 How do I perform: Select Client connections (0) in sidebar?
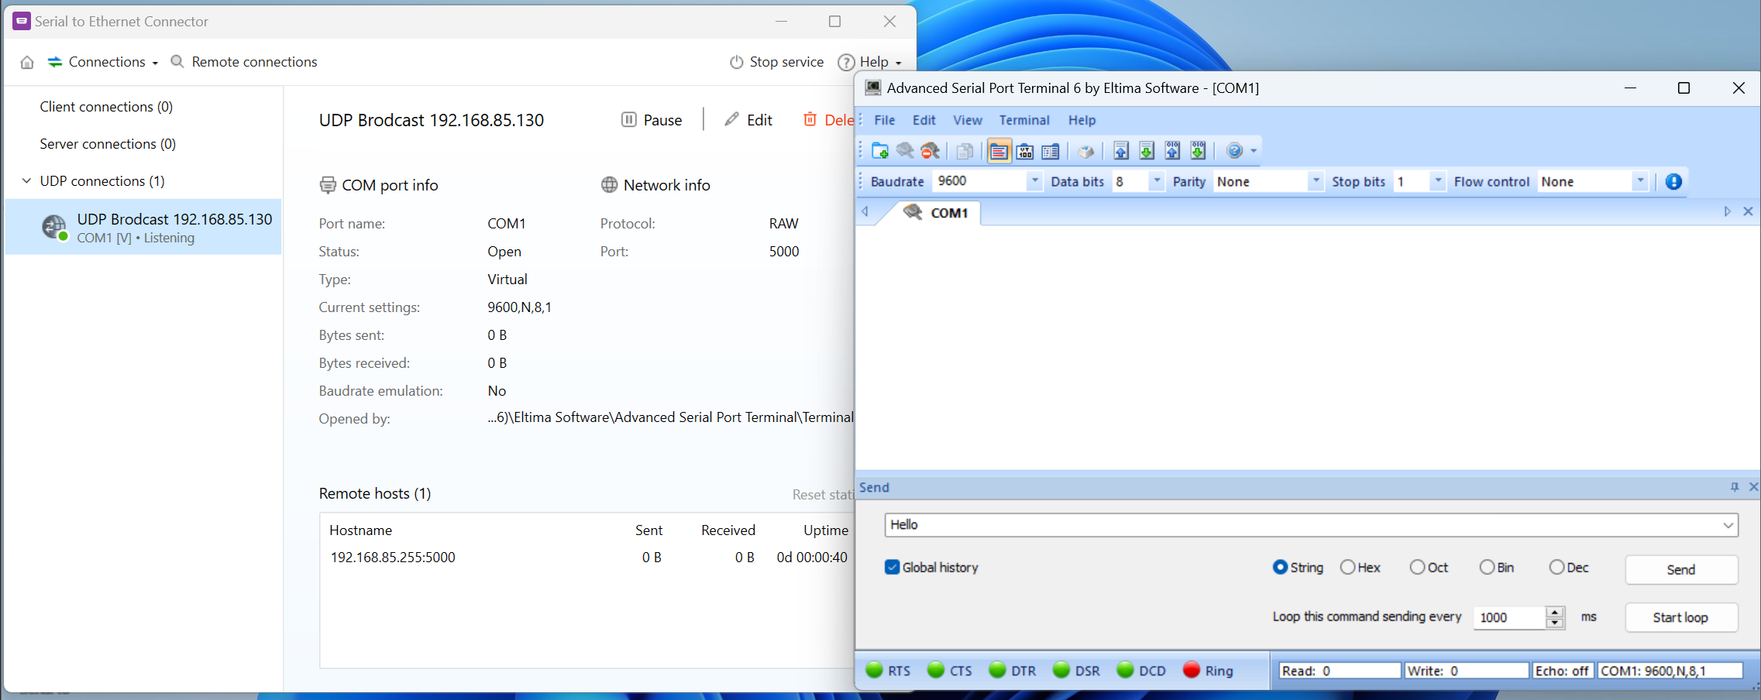[x=106, y=107]
